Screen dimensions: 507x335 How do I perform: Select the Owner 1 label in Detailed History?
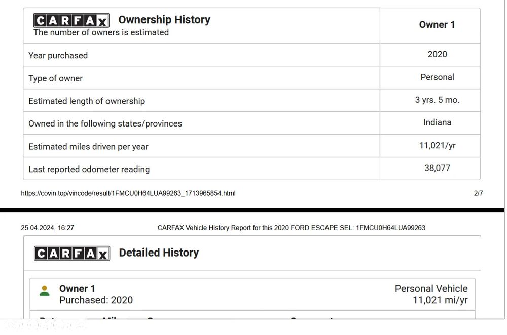[x=77, y=289]
